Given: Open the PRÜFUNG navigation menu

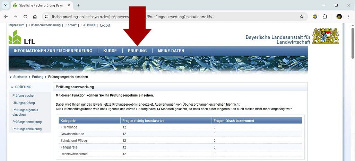Looking at the screenshot, I should (x=137, y=51).
